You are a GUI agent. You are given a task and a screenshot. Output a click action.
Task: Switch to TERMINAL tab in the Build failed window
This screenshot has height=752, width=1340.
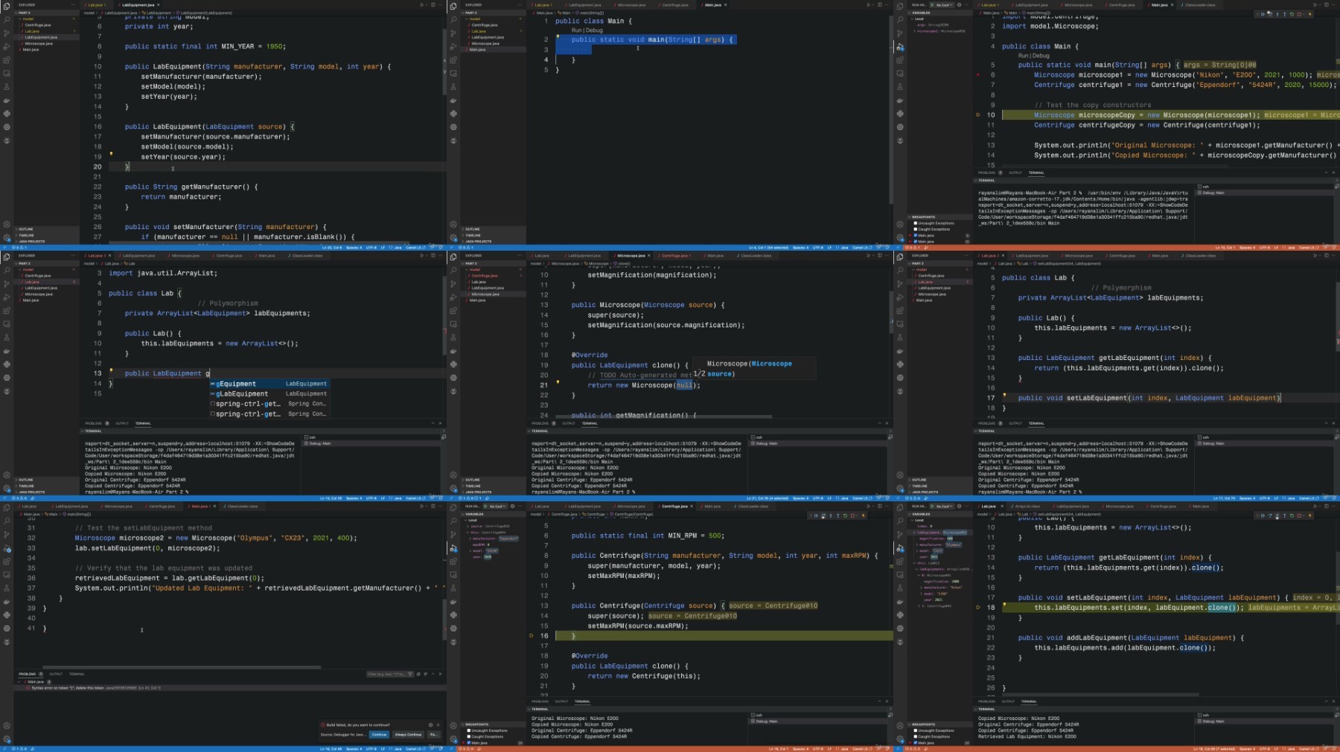[x=77, y=674]
